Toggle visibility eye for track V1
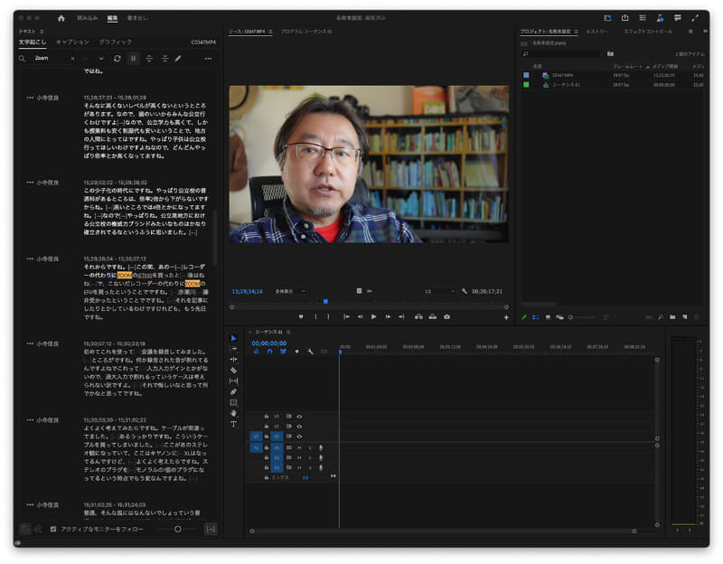 (299, 436)
